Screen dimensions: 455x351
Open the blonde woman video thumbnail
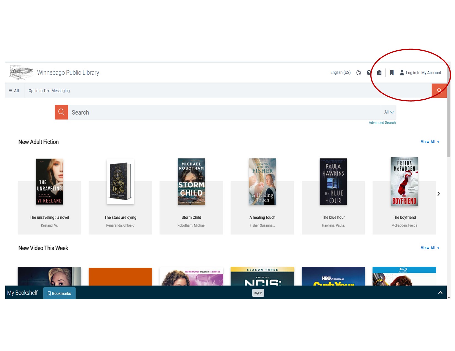[49, 276]
